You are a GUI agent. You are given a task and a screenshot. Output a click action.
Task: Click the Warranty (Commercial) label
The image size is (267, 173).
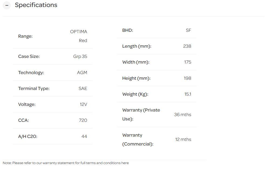[138, 139]
